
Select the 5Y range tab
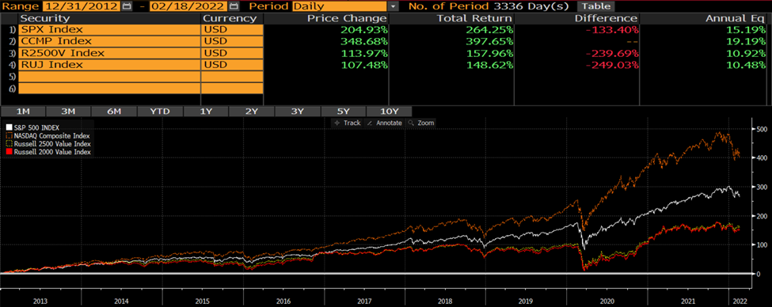(343, 112)
